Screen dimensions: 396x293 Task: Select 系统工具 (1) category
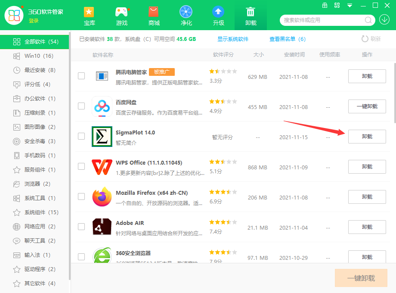(34, 198)
